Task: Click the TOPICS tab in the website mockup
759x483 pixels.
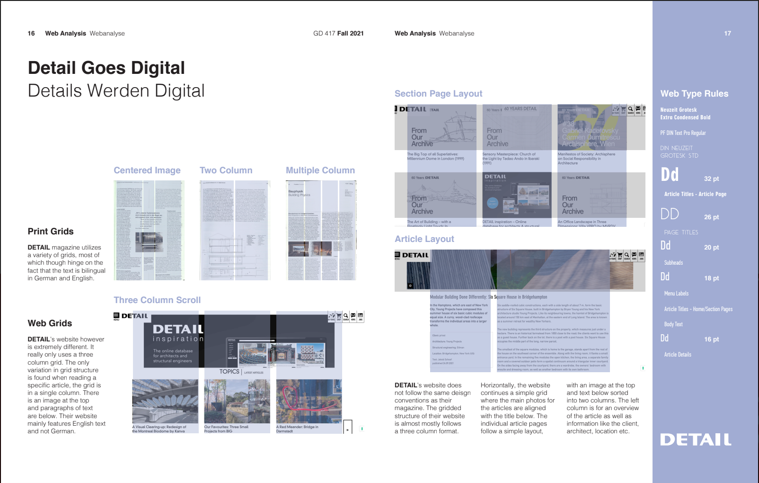Action: 229,372
